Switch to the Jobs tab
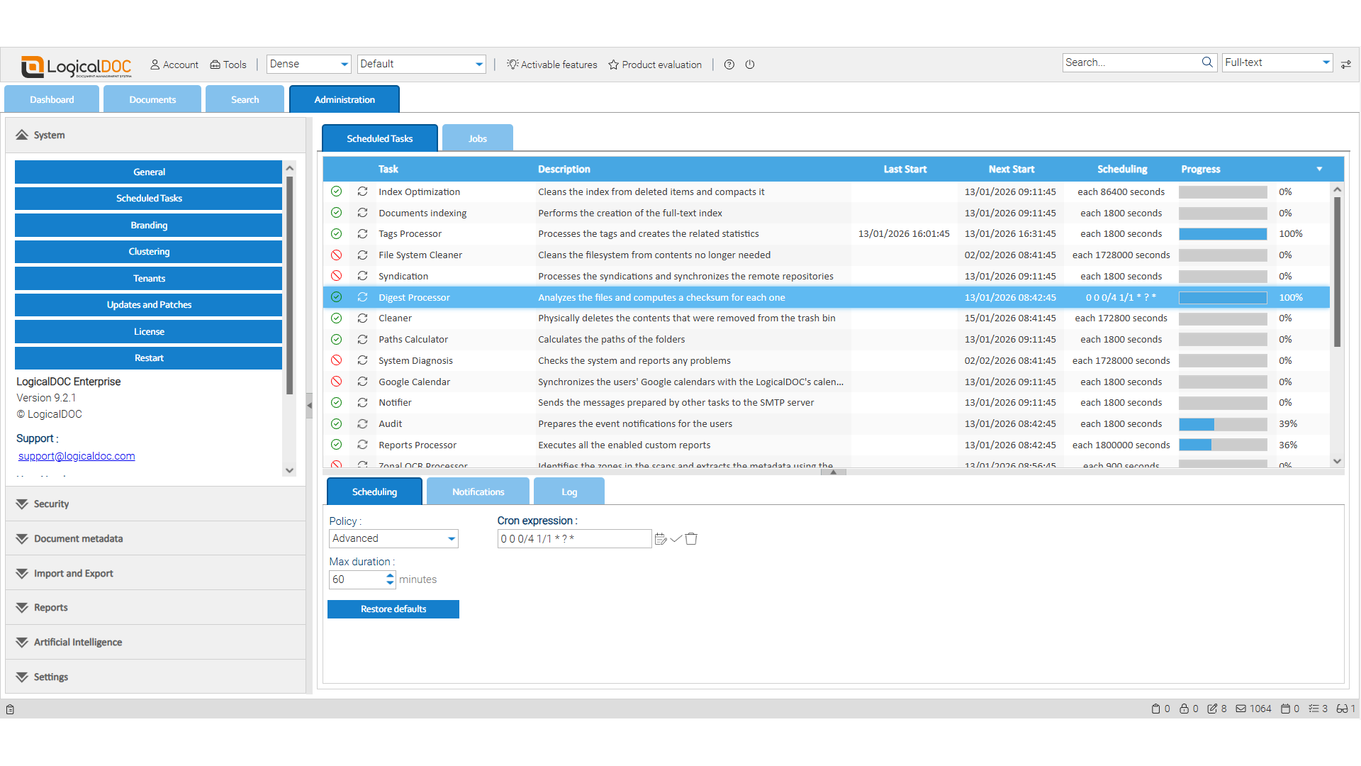The width and height of the screenshot is (1361, 766). pyautogui.click(x=477, y=138)
